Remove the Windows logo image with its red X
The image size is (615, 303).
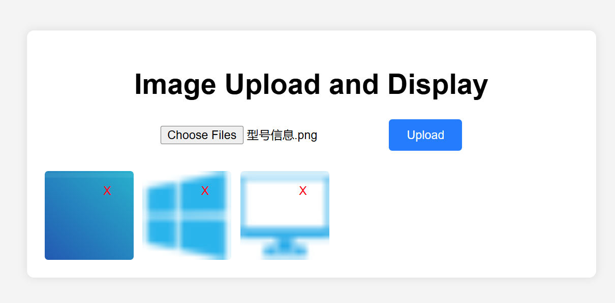click(205, 191)
